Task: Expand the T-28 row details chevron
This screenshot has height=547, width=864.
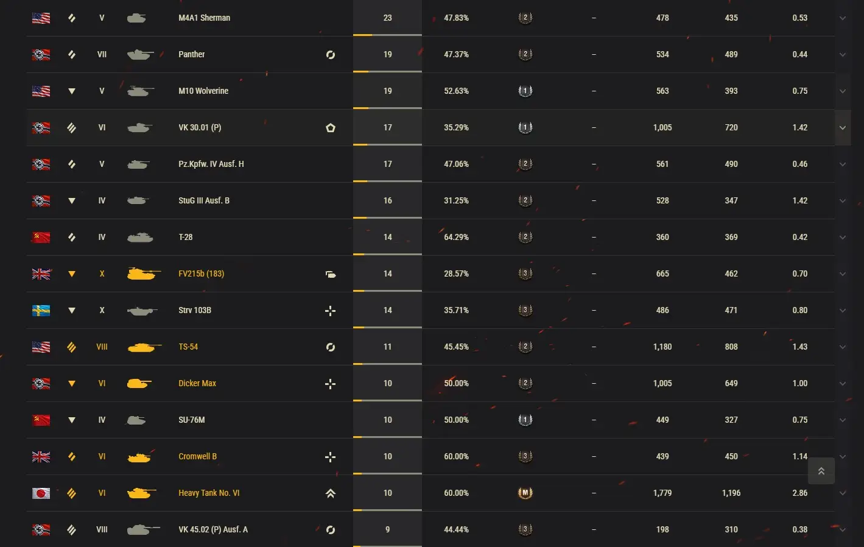Action: (843, 238)
